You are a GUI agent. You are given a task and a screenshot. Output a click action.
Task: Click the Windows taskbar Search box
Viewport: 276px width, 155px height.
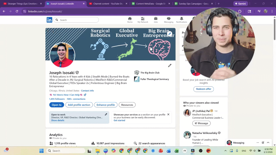click(66, 151)
